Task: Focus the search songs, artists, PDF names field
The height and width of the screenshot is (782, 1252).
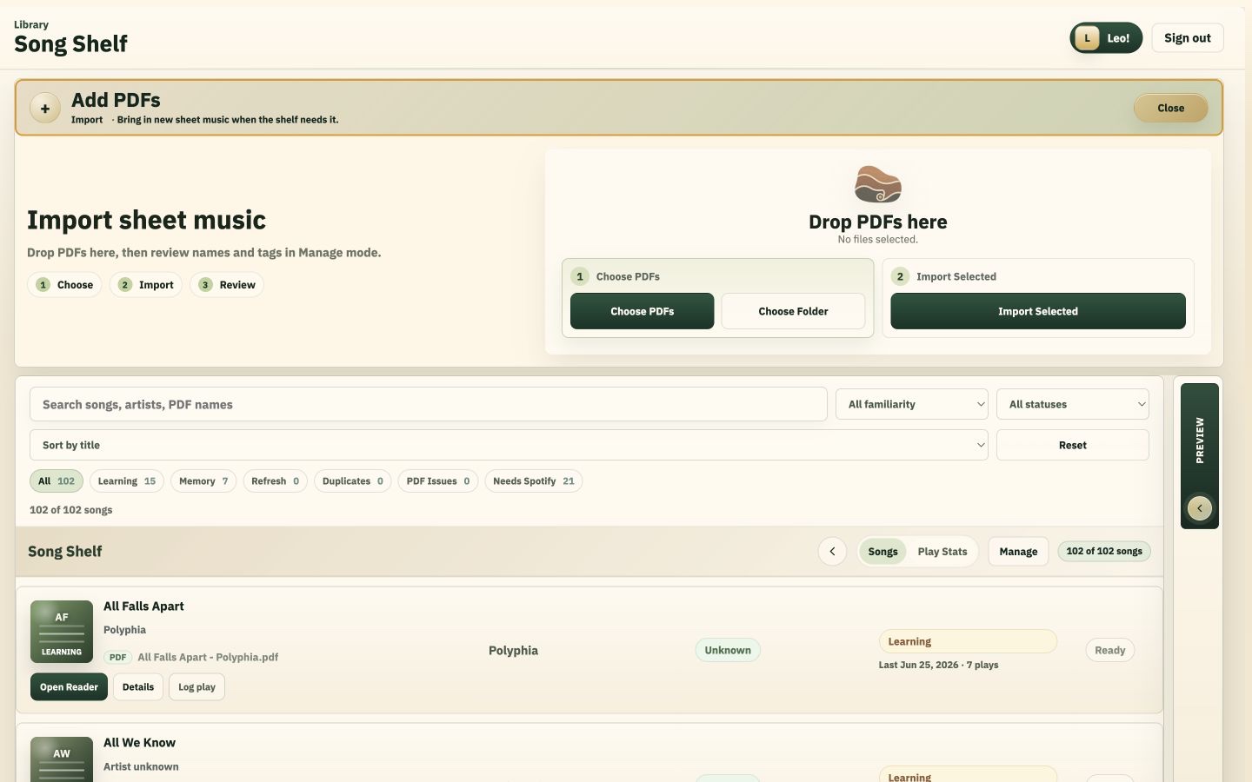Action: [x=429, y=404]
